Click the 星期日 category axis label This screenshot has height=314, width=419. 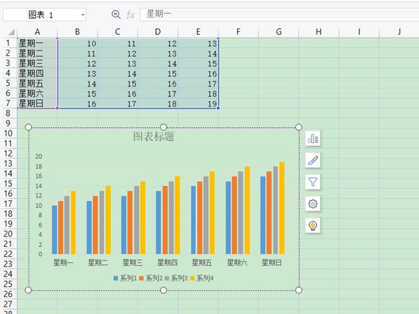[272, 263]
